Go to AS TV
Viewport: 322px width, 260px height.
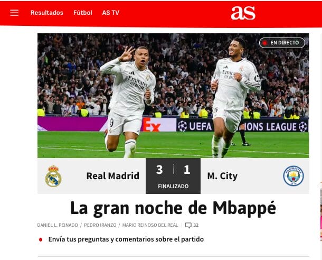[x=111, y=13]
